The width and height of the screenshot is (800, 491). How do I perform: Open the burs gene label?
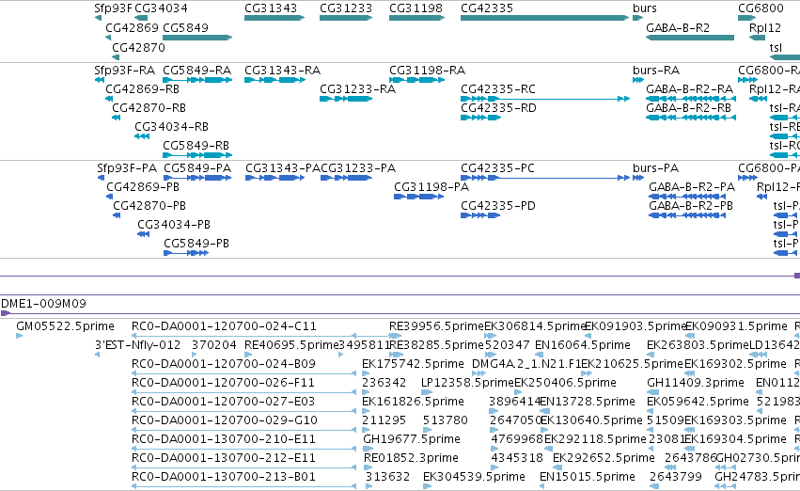(644, 8)
